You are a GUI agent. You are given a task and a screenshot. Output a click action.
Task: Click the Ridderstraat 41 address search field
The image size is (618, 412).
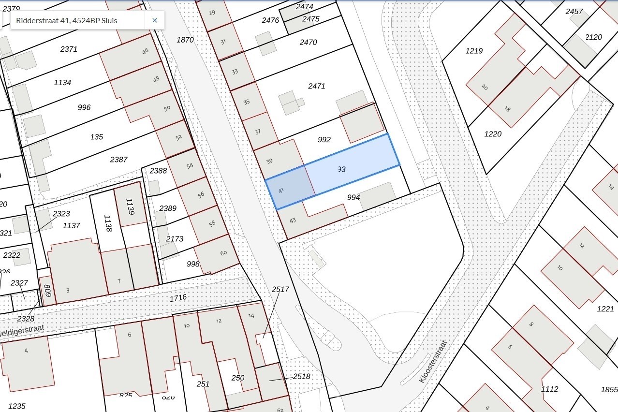77,20
